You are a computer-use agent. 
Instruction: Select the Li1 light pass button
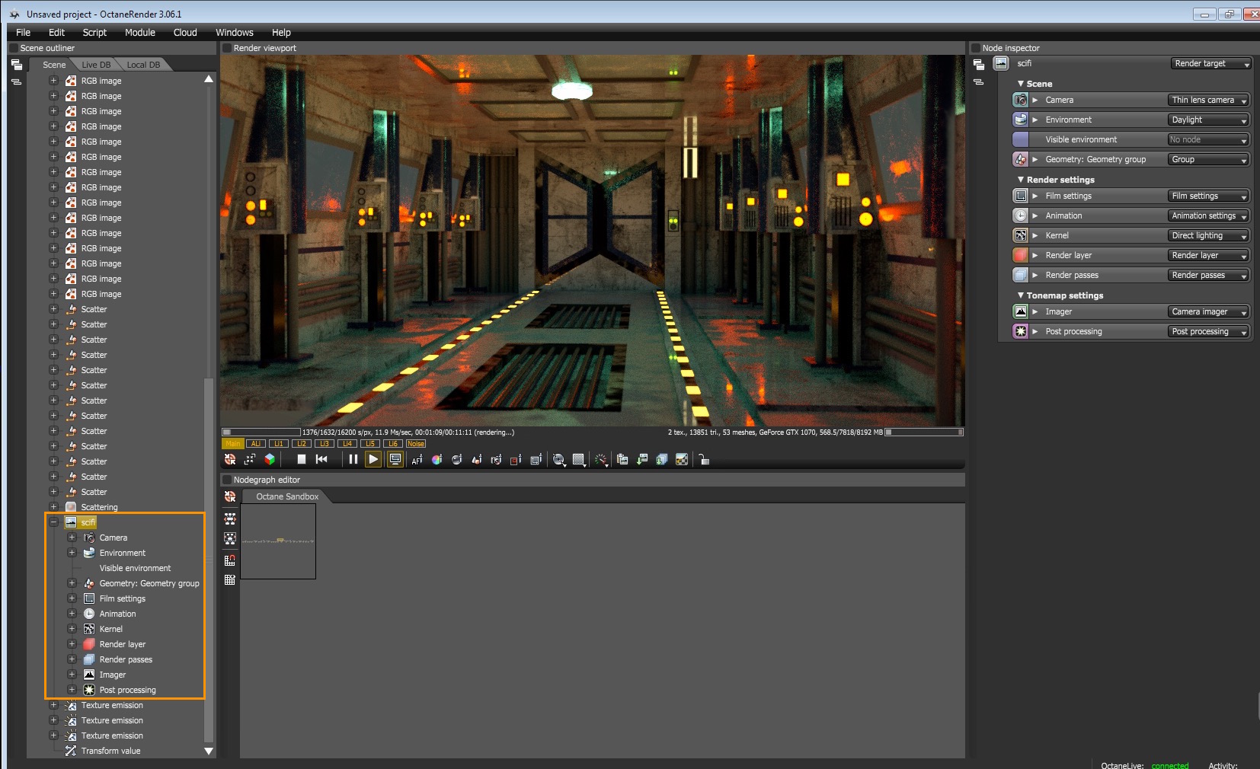(x=279, y=444)
